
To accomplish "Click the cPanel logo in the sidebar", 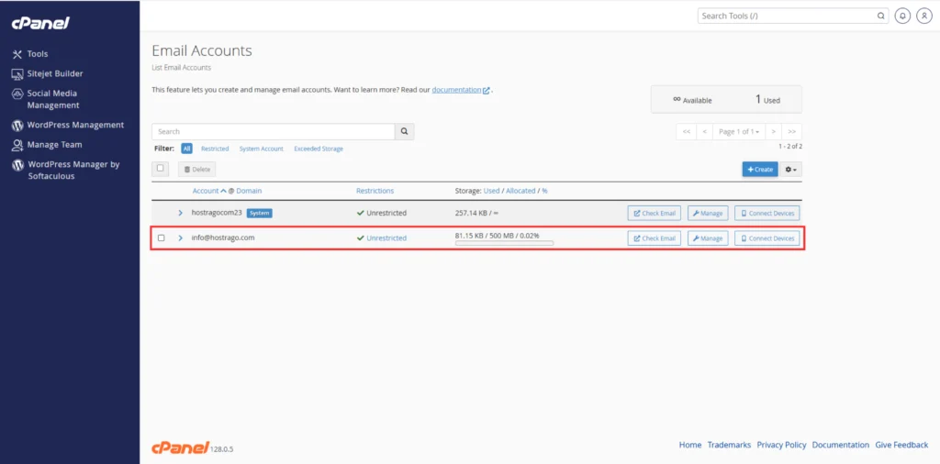I will tap(40, 23).
